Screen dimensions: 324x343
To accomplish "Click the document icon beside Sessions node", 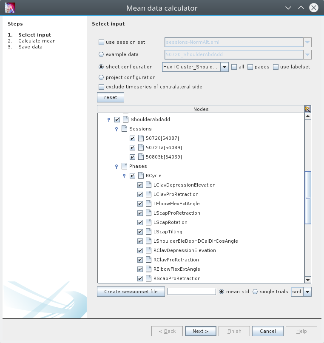I will [x=125, y=129].
